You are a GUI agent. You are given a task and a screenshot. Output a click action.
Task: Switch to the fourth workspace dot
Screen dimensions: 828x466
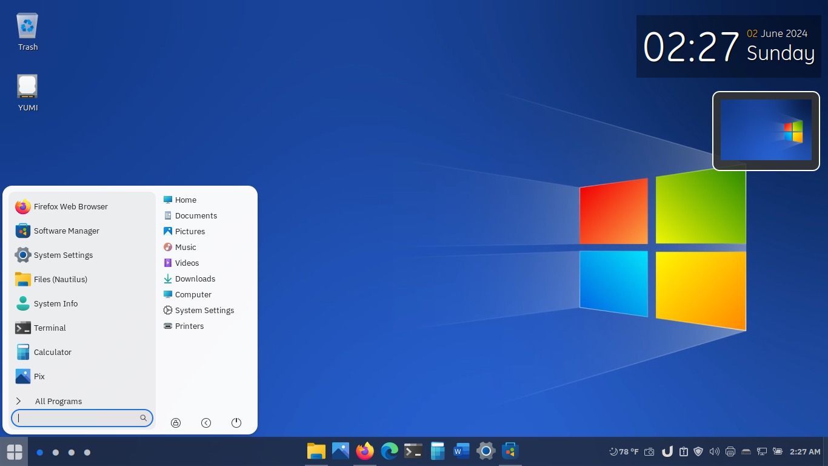(x=87, y=452)
